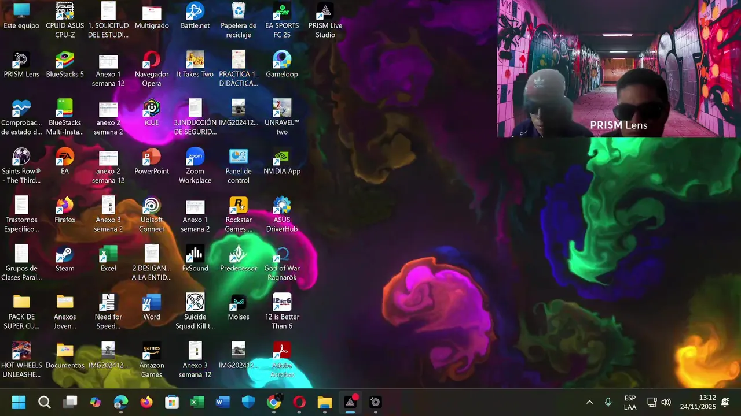Launch FxSound desktop icon
This screenshot has height=416, width=741.
click(x=195, y=259)
